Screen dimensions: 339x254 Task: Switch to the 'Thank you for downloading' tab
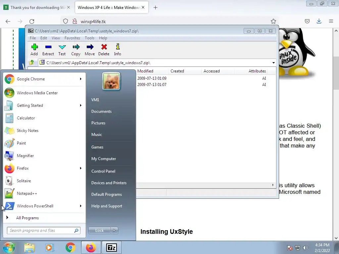coord(37,8)
